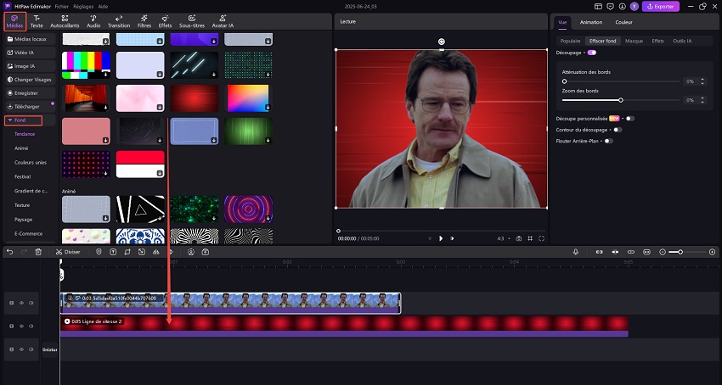The height and width of the screenshot is (385, 722).
Task: Click the previous frame button
Action: [x=430, y=238]
